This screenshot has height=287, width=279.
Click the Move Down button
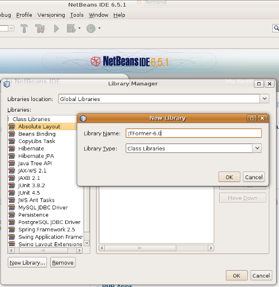click(x=243, y=198)
